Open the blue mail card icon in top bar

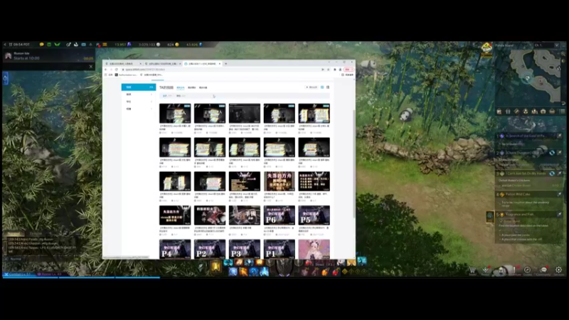coord(83,44)
